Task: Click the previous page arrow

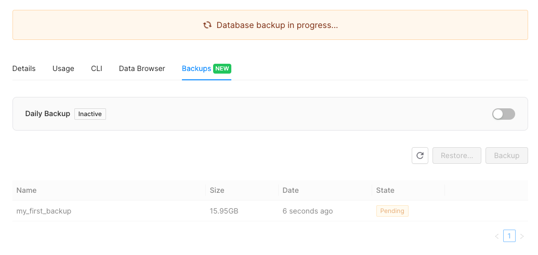Action: click(497, 236)
